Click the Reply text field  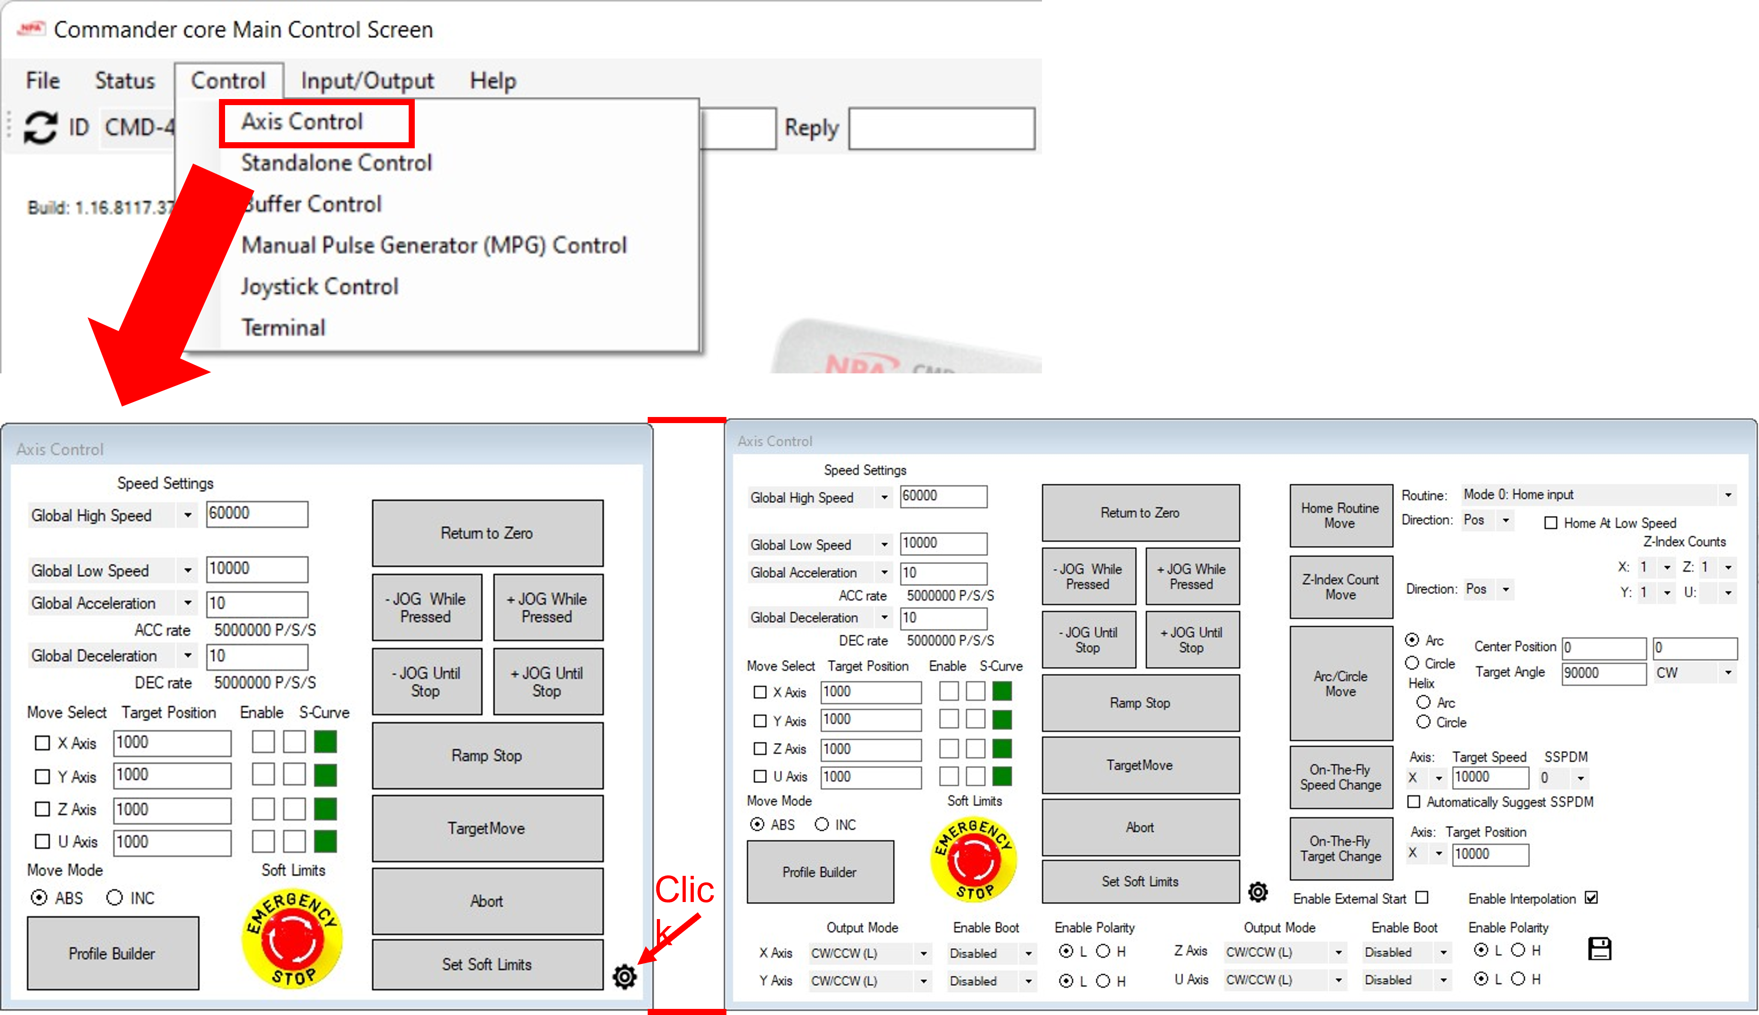(942, 128)
